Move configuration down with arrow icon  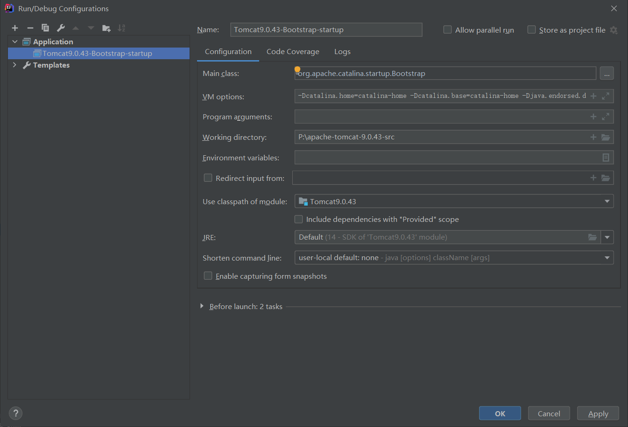click(x=91, y=28)
